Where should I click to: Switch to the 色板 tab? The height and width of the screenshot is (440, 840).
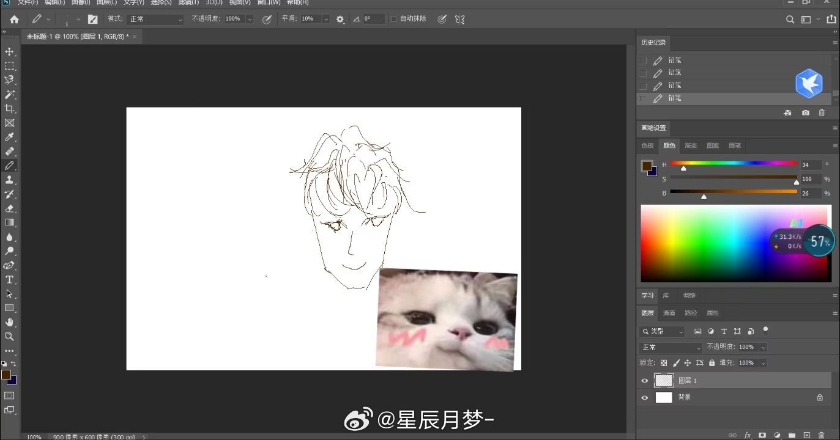(x=647, y=145)
